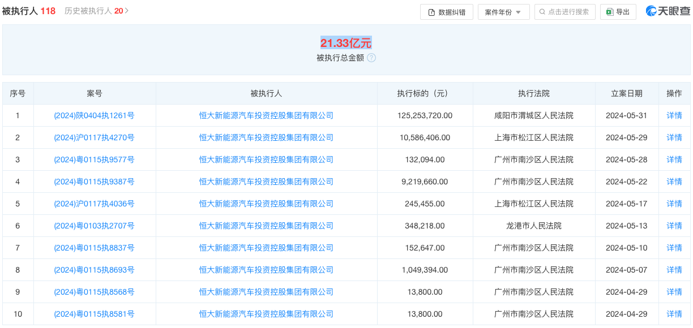
Task: View 详情 for row 6 (龙港市人民法院)
Action: pyautogui.click(x=674, y=226)
